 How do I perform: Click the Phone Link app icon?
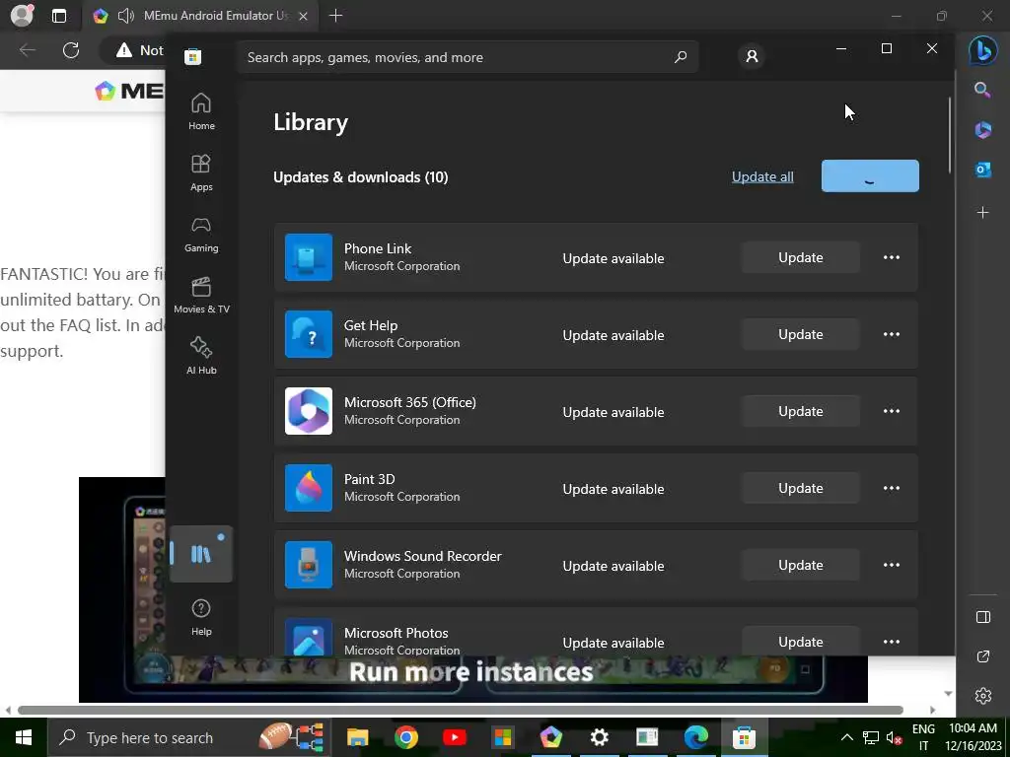pos(309,257)
